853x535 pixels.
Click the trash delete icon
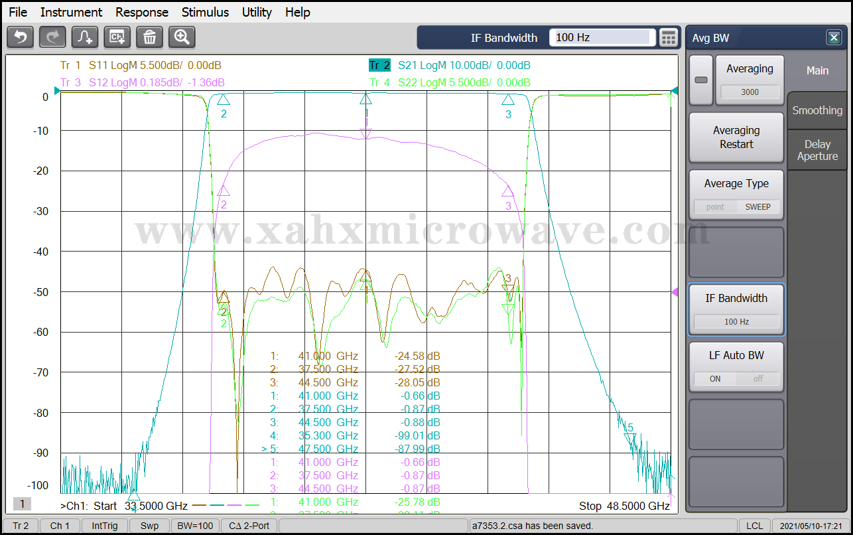click(150, 37)
